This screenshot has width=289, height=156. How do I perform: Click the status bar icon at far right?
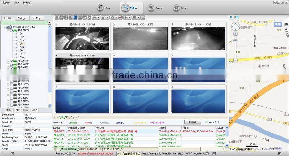point(280,153)
